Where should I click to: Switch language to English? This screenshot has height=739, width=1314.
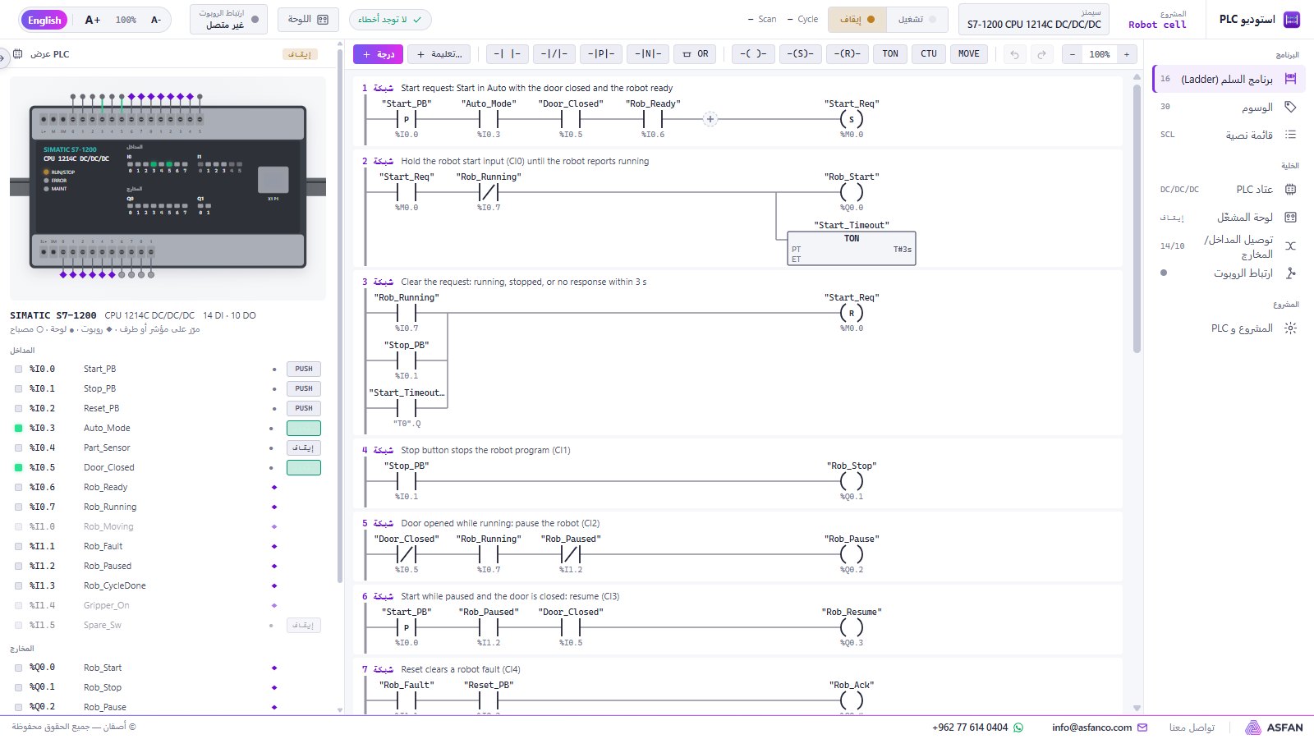(x=44, y=20)
